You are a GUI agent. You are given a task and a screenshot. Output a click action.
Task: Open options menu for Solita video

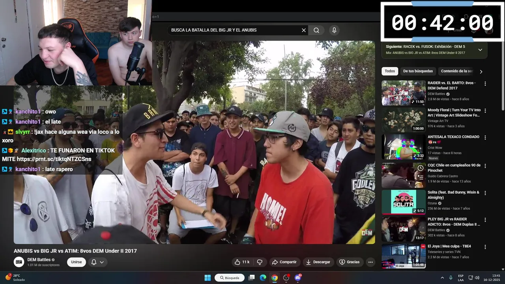(x=485, y=193)
